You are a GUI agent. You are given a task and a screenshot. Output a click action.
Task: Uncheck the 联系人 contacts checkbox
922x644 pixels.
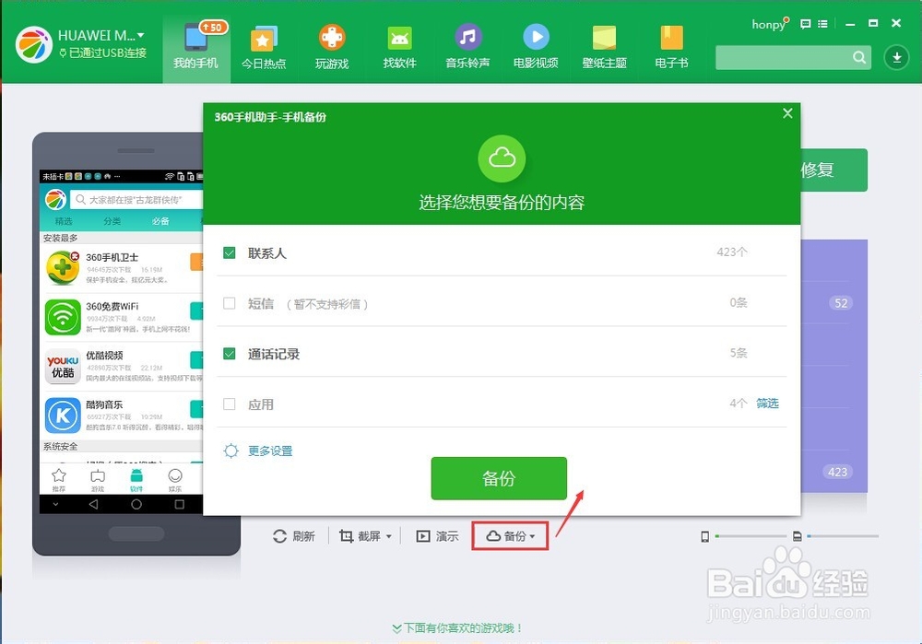[x=229, y=252]
